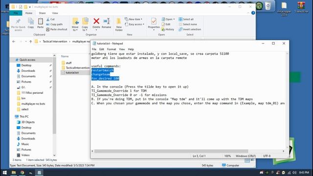
Task: Click UTF-8 in Notepad status bar
Action: coord(267,156)
